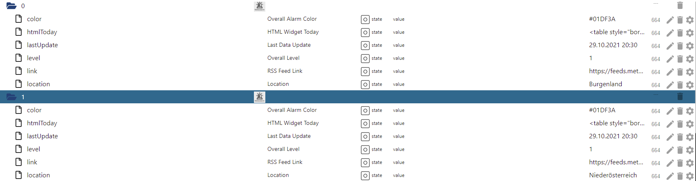The width and height of the screenshot is (696, 181).
Task: Collapse the highlighted folder 1
Action: click(x=11, y=97)
